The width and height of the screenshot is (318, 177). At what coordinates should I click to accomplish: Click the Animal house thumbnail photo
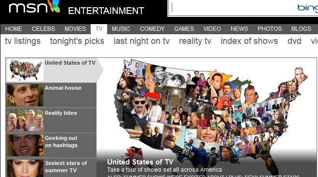coord(25,95)
